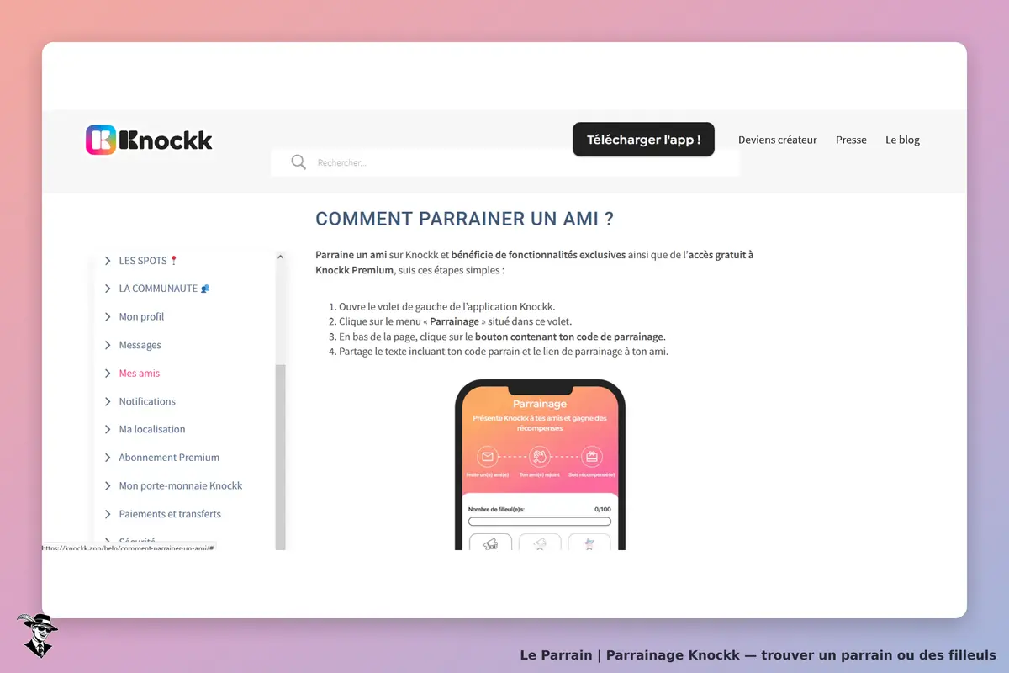Open Mon profil help category
Viewport: 1009px width, 673px height.
pos(141,317)
